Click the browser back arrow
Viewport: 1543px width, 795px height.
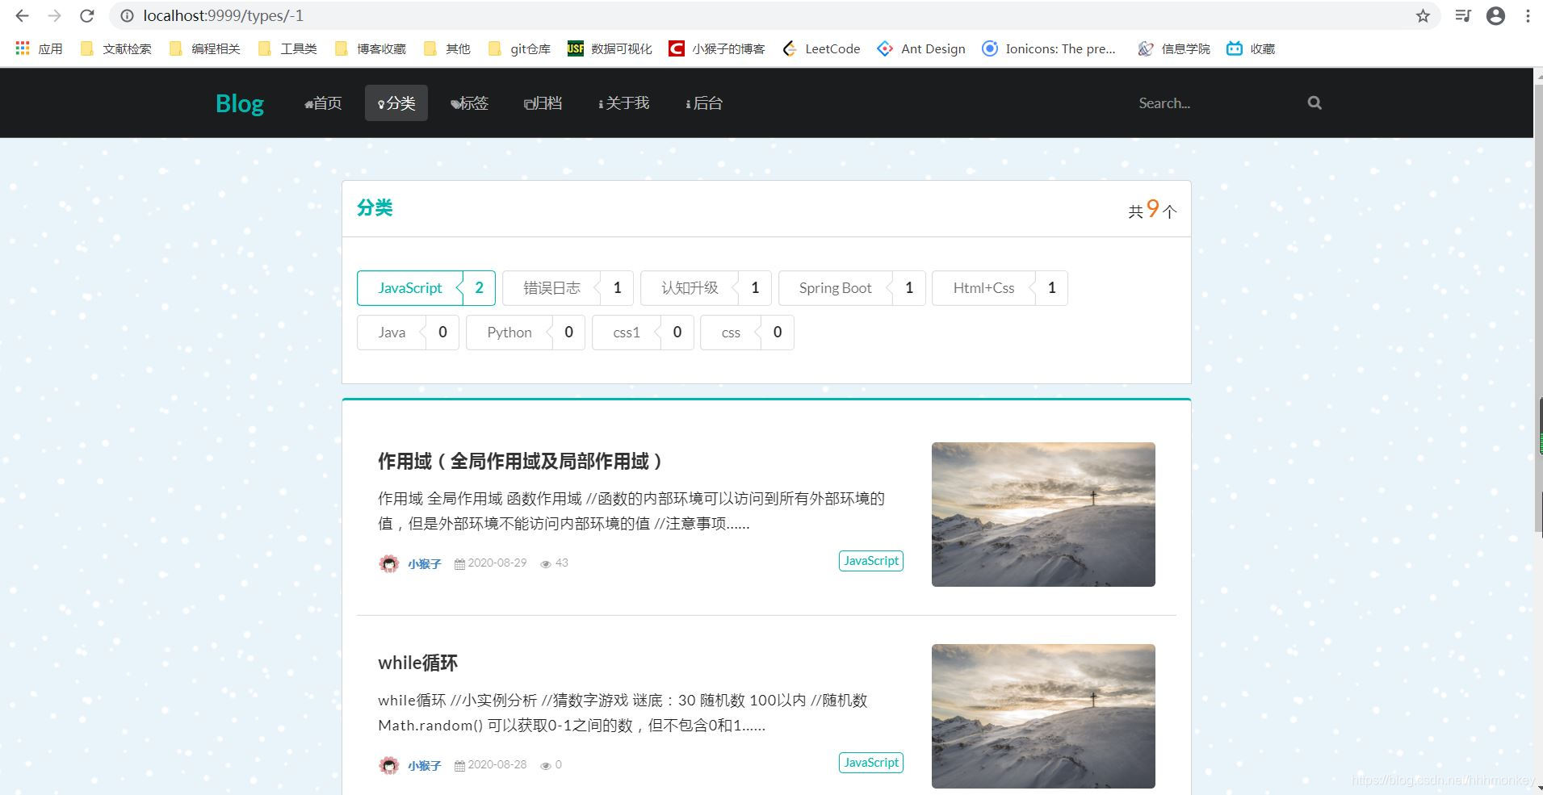20,15
